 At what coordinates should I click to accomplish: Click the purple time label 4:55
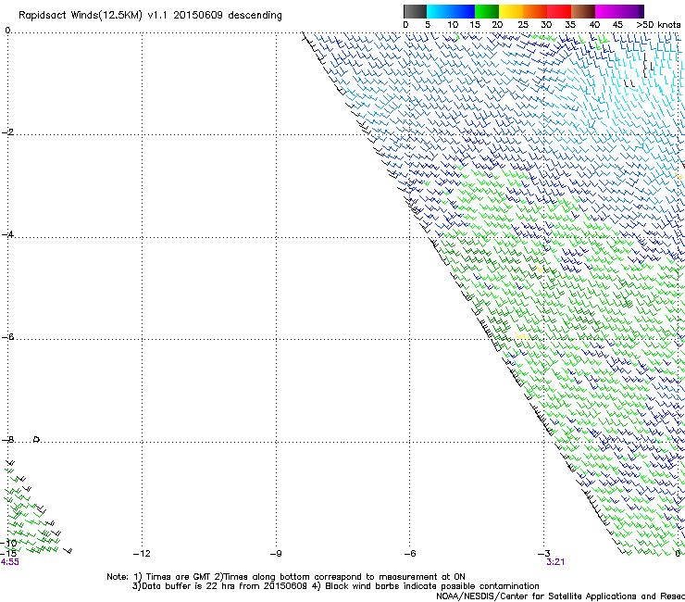tap(9, 562)
